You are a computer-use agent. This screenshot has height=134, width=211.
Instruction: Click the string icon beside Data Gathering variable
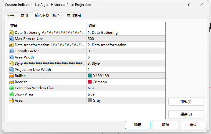click(11, 33)
